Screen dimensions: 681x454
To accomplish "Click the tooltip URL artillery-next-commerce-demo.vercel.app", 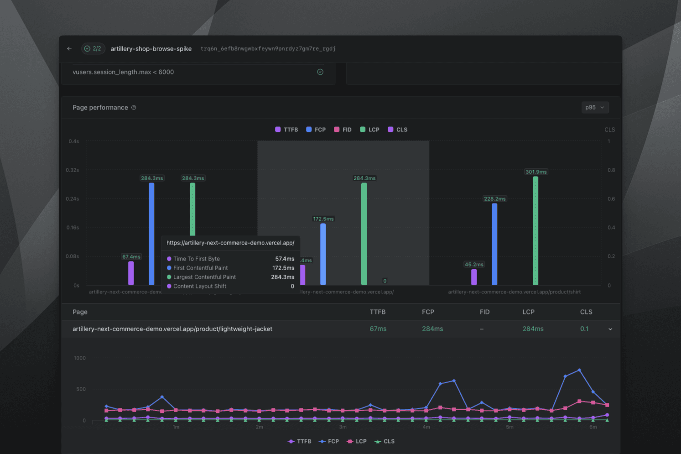I will [230, 243].
